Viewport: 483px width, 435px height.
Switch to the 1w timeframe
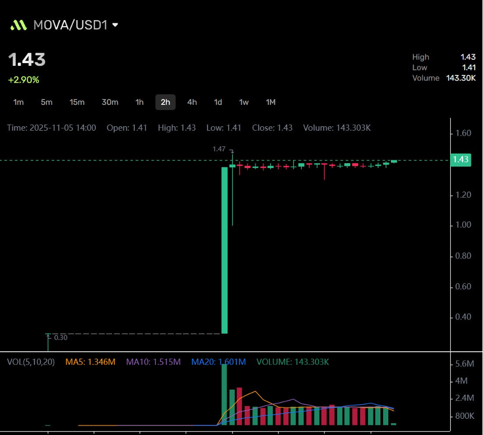pos(244,102)
